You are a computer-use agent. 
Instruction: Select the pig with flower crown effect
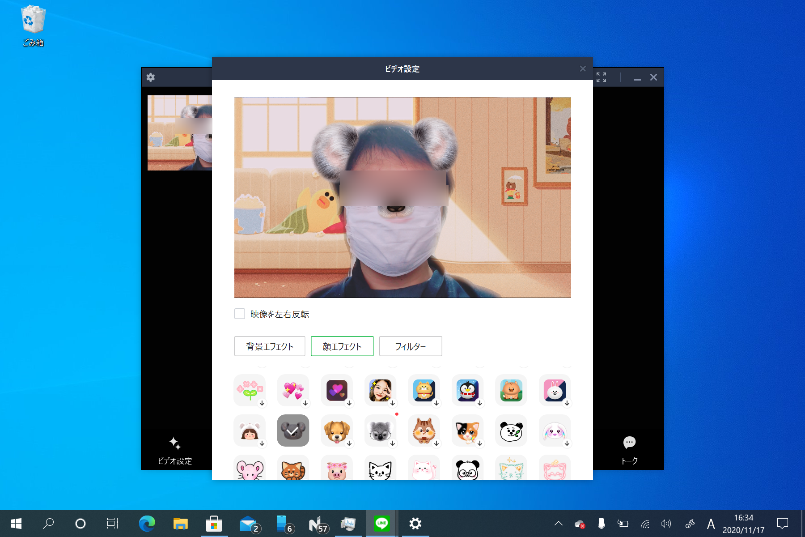[x=337, y=468]
